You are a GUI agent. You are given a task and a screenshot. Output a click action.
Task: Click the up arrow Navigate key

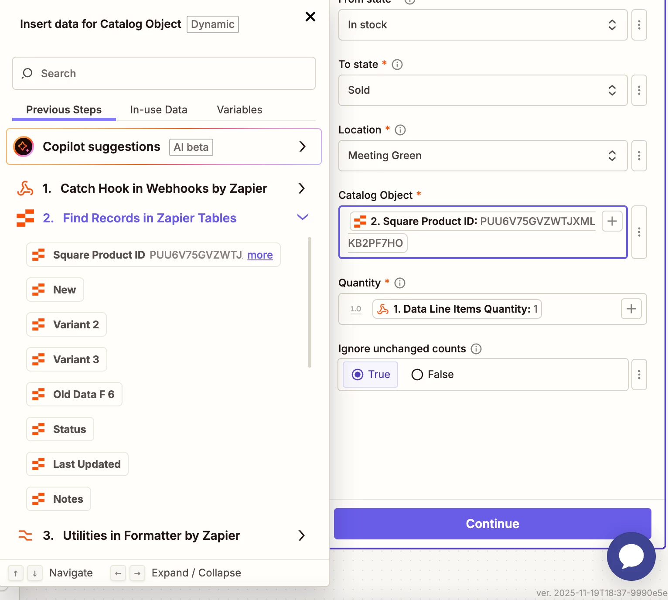(x=16, y=573)
